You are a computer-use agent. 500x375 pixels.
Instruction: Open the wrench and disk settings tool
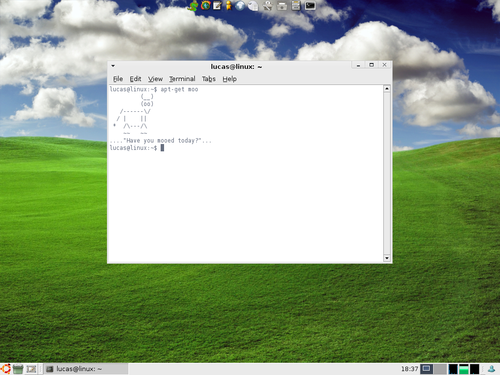coord(267,5)
